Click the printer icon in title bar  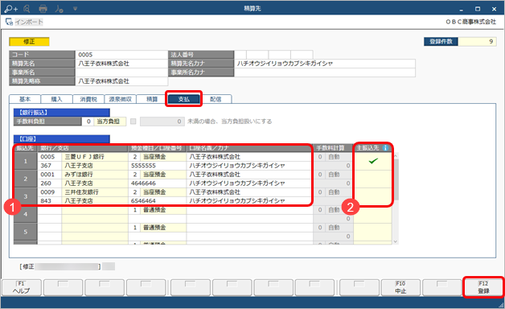point(43,9)
